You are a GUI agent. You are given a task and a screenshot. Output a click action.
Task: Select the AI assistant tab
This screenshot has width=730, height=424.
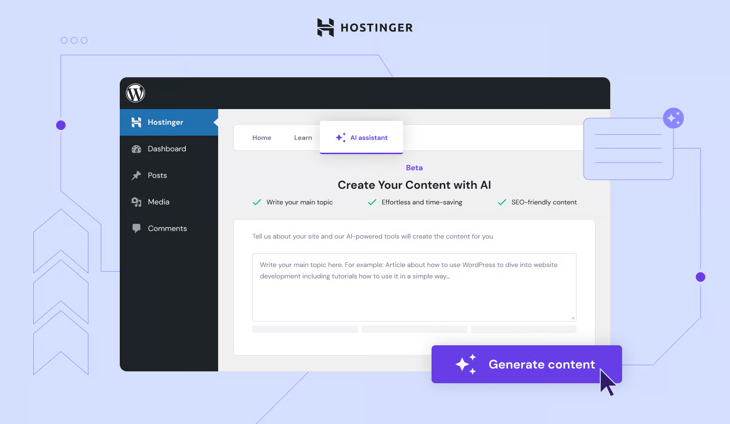point(369,138)
